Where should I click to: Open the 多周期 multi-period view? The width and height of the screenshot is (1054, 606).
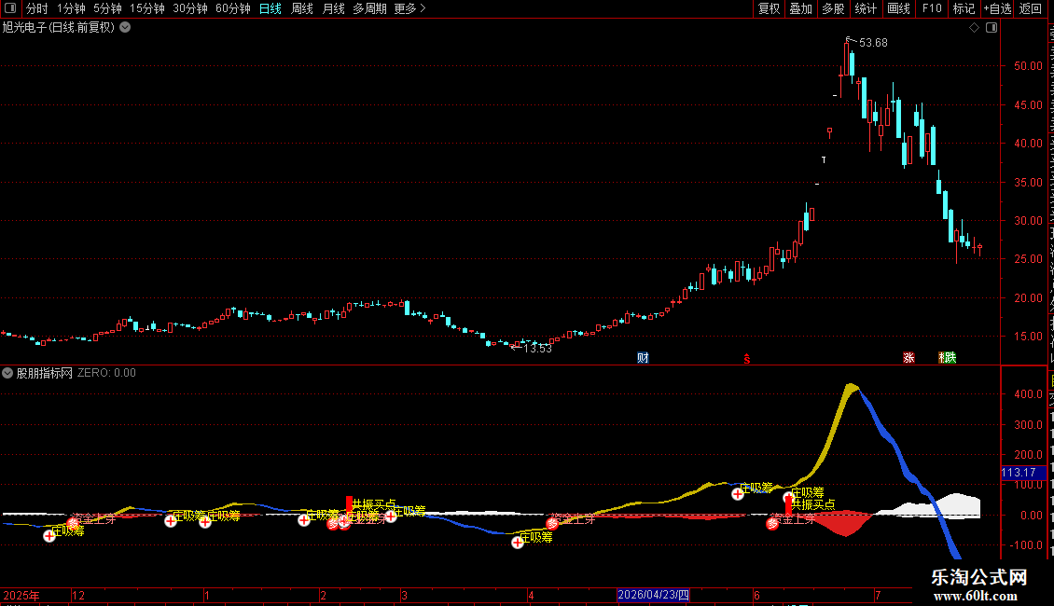coord(369,8)
